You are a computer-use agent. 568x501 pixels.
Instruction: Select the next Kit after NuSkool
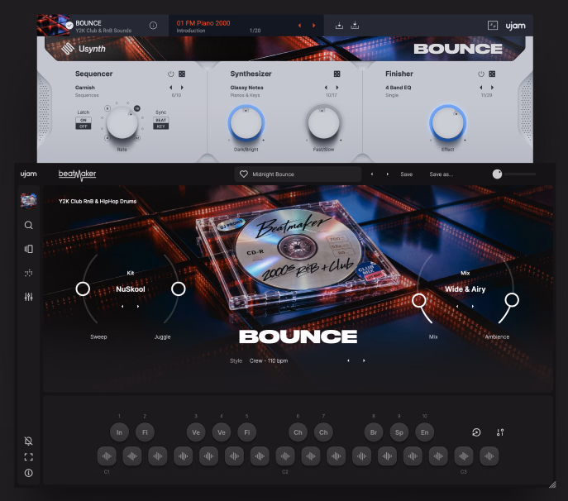tap(138, 307)
